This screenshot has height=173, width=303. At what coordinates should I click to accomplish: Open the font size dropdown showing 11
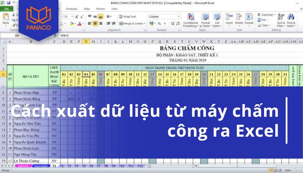point(72,17)
